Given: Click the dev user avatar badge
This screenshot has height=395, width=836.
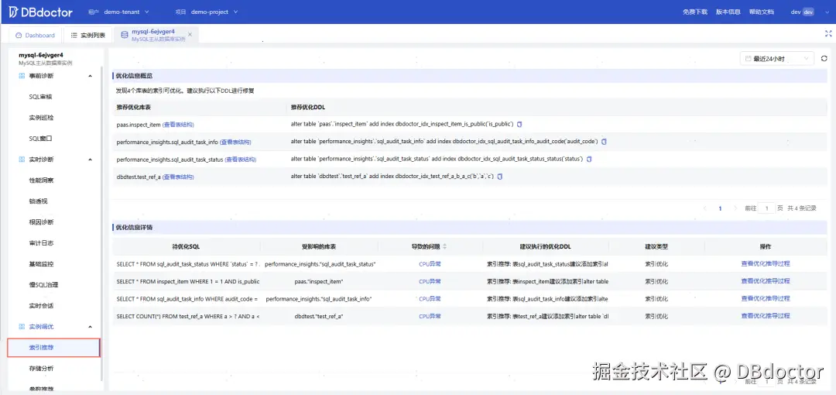Looking at the screenshot, I should point(808,12).
